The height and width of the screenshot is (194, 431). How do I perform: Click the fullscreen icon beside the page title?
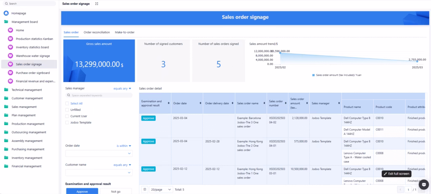97,4
